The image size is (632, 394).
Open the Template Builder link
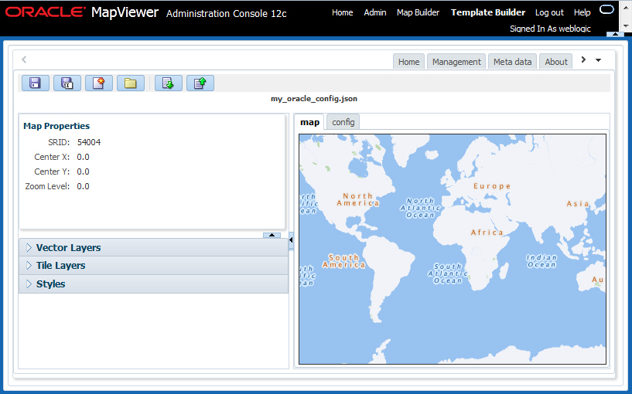click(x=487, y=12)
